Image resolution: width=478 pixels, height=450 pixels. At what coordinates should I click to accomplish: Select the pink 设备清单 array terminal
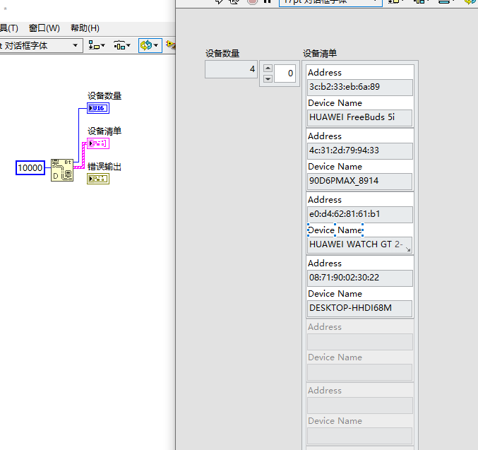[x=98, y=143]
